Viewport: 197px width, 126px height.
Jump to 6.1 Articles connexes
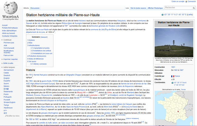click(38, 64)
